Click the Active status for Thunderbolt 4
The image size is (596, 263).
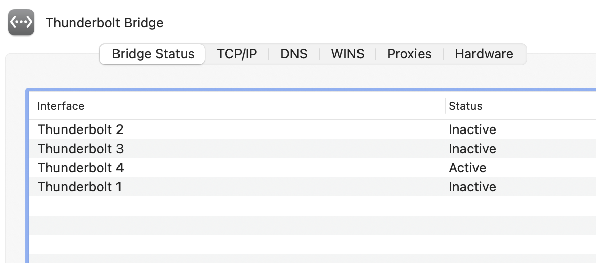467,168
